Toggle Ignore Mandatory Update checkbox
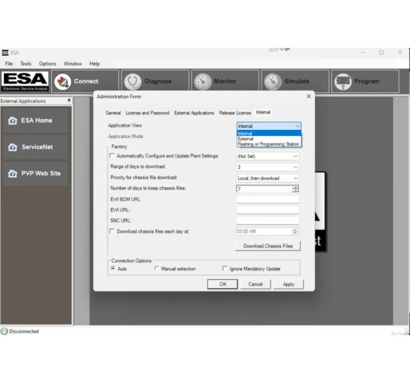410x383 pixels. [225, 269]
